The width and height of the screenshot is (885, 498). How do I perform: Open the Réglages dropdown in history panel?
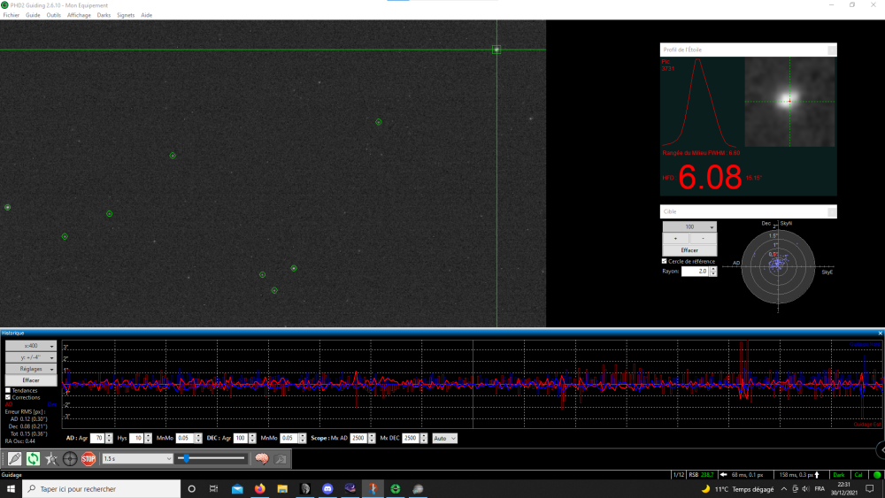(x=31, y=369)
